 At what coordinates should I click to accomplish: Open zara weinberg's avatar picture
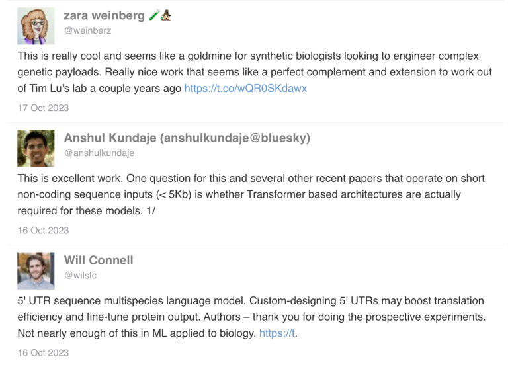tap(36, 26)
